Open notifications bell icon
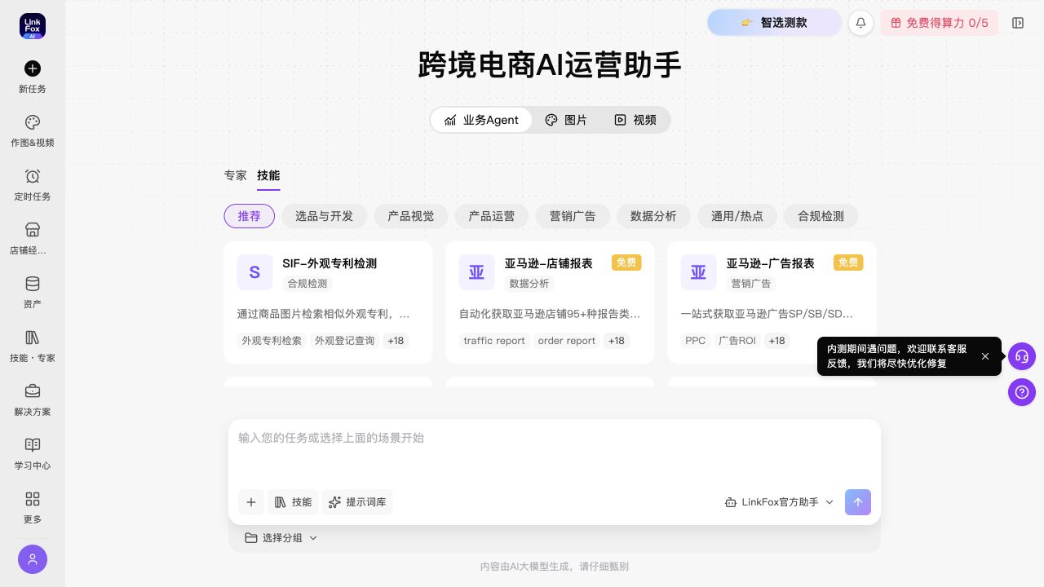 tap(860, 23)
